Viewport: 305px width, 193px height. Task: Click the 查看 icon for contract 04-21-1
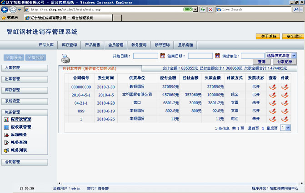click(x=272, y=102)
